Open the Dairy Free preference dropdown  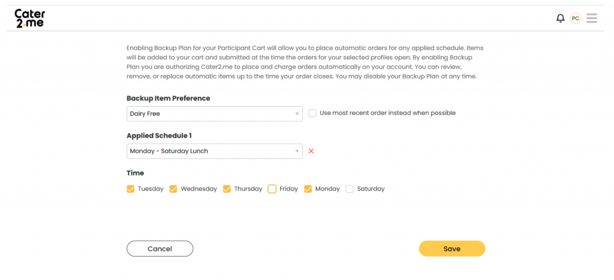coord(215,114)
